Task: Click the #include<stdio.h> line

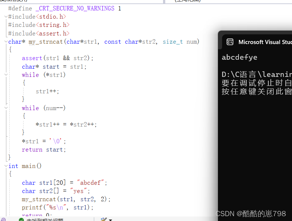Action: coord(37,17)
